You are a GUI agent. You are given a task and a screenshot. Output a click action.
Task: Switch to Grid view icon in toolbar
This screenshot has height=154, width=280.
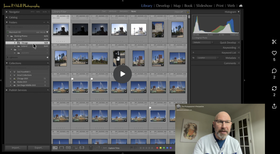click(x=55, y=148)
